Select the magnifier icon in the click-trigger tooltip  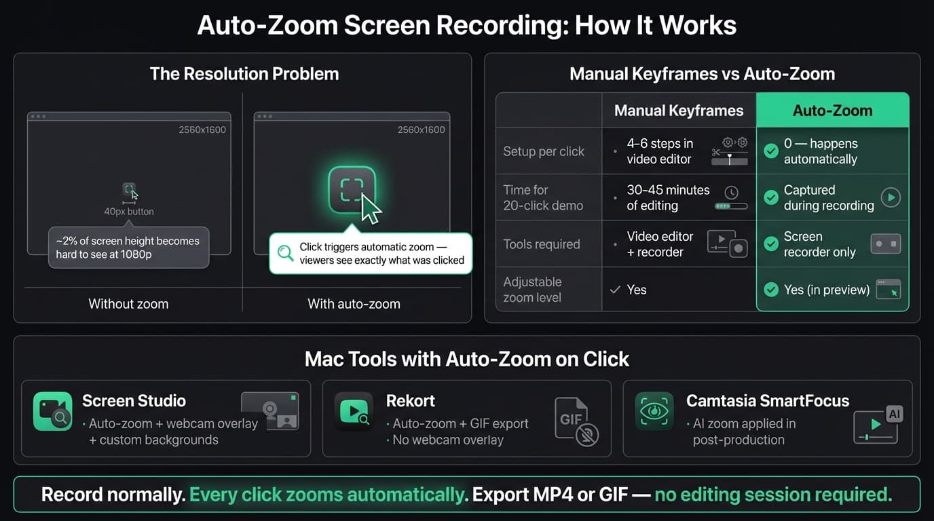(285, 252)
